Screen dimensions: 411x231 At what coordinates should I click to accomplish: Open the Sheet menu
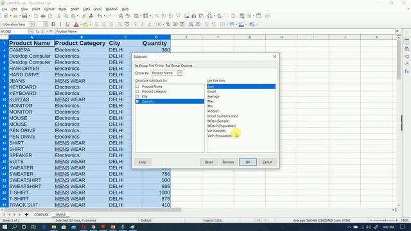point(74,9)
